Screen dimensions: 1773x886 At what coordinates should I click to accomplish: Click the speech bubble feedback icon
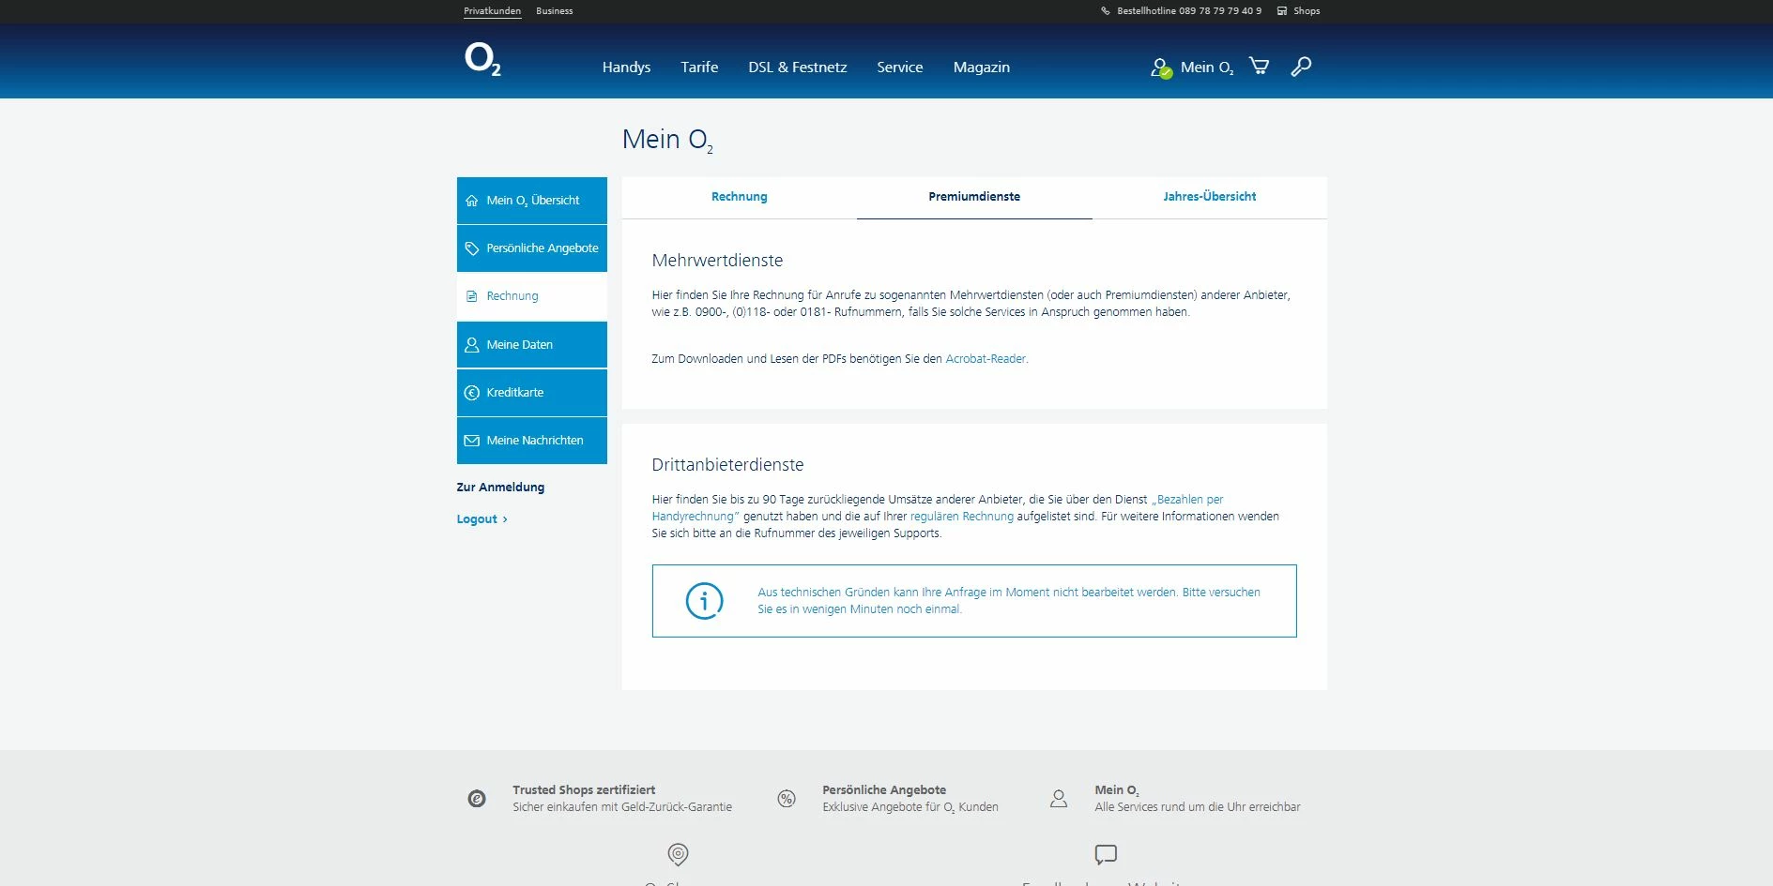[1106, 854]
